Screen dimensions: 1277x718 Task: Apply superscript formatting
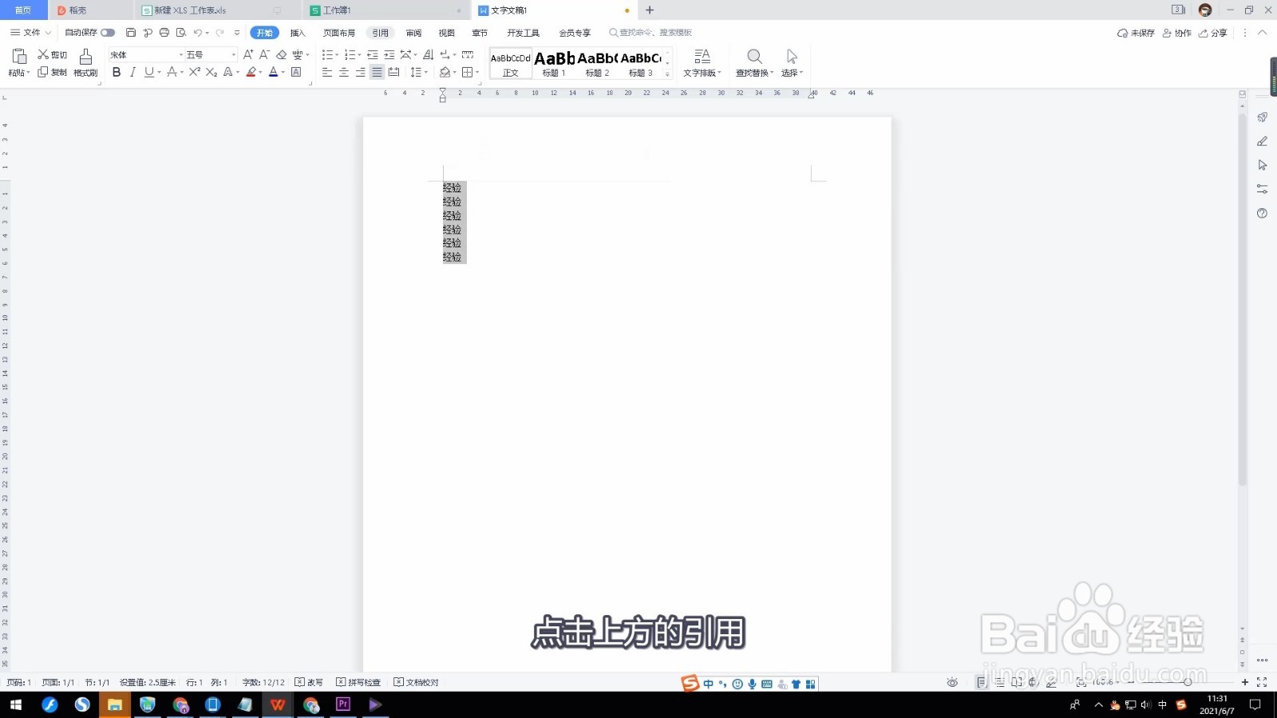click(x=194, y=73)
